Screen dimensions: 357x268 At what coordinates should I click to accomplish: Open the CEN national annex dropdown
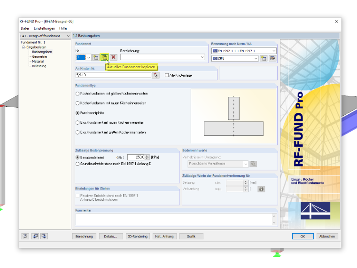click(256, 59)
